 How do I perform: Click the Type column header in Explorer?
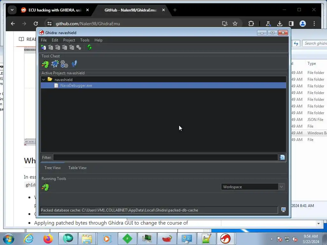tap(312, 63)
